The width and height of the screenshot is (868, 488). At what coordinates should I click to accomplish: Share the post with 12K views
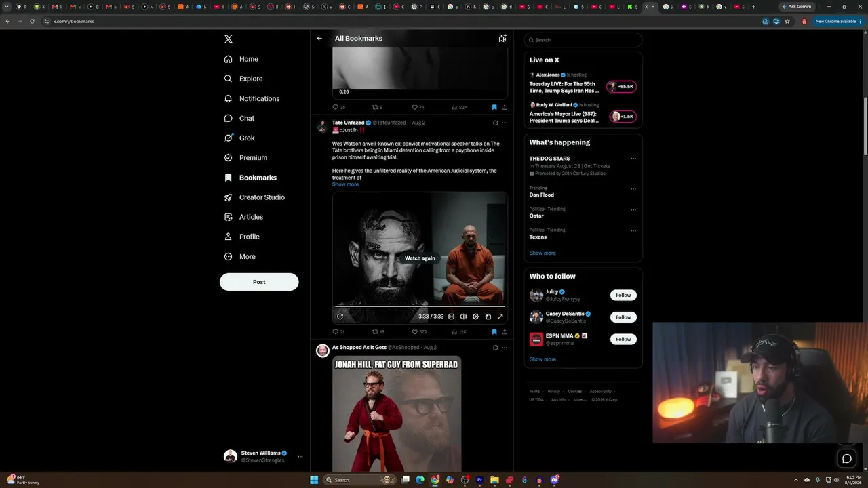click(x=505, y=332)
